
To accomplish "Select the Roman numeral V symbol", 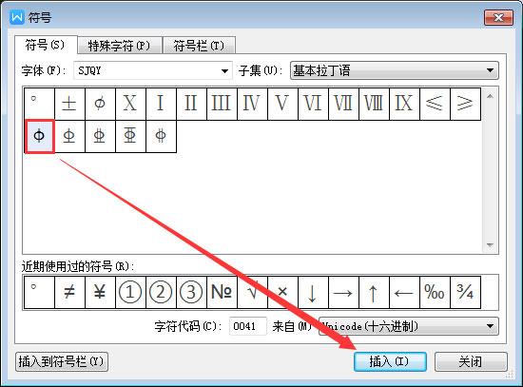I will point(282,104).
